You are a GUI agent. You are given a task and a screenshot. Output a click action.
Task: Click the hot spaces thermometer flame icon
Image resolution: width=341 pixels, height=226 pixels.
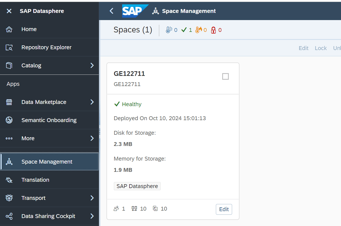(199, 30)
